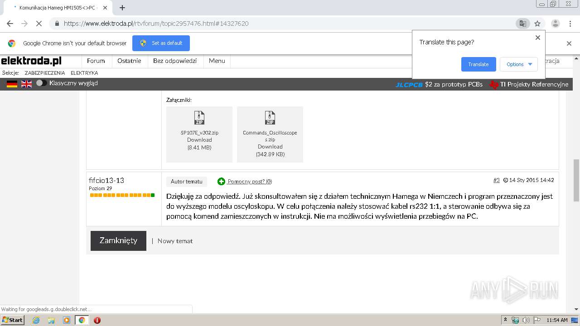The width and height of the screenshot is (580, 326).
Task: Click the SP107E_v302 zip file icon
Action: 199,118
